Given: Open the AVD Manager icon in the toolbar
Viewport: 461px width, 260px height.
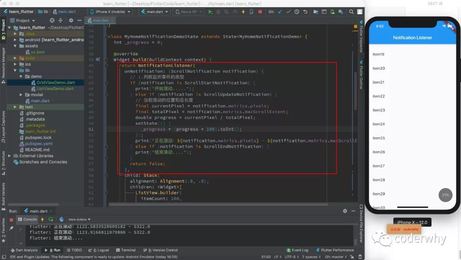Looking at the screenshot, I should pos(332,12).
